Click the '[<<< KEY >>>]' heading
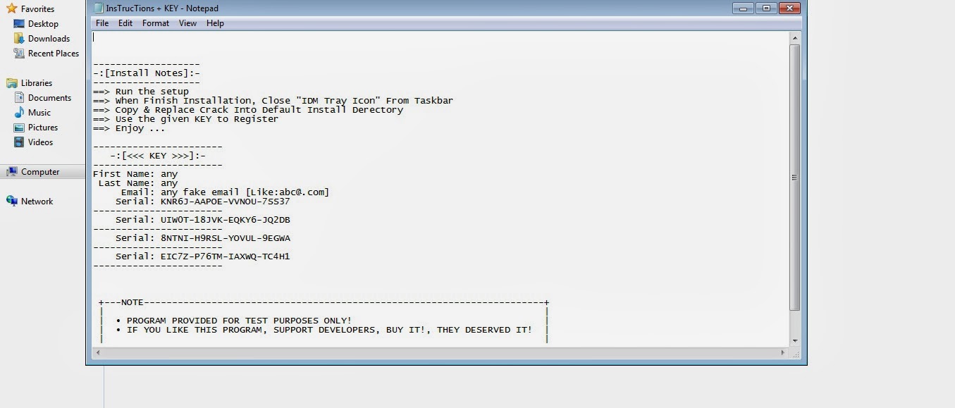The height and width of the screenshot is (408, 955). (158, 156)
